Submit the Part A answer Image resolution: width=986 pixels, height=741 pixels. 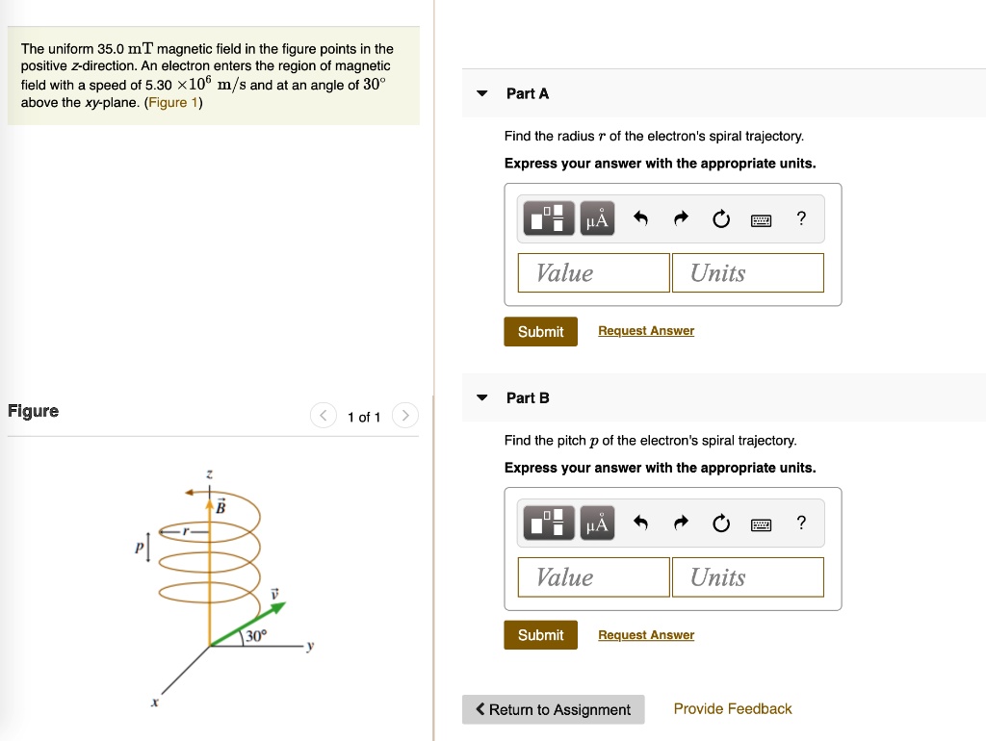click(x=540, y=331)
